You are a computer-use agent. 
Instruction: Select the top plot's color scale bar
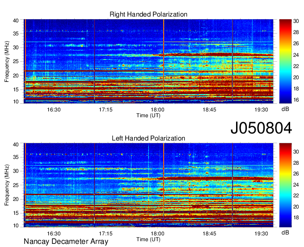285,61
